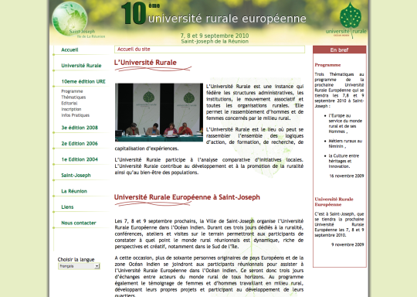Viewport: 417px width, 297px height.
Task: Click the Accueil du site breadcrumb
Action: tap(134, 49)
